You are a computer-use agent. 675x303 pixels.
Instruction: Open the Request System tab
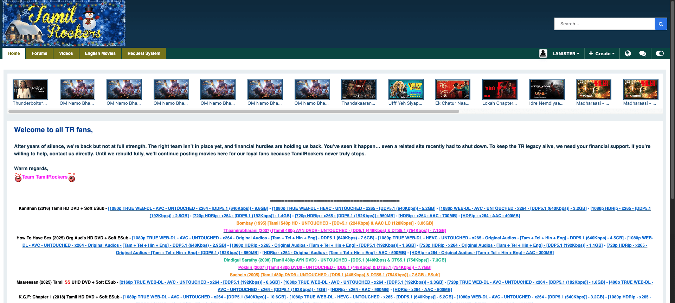click(144, 53)
